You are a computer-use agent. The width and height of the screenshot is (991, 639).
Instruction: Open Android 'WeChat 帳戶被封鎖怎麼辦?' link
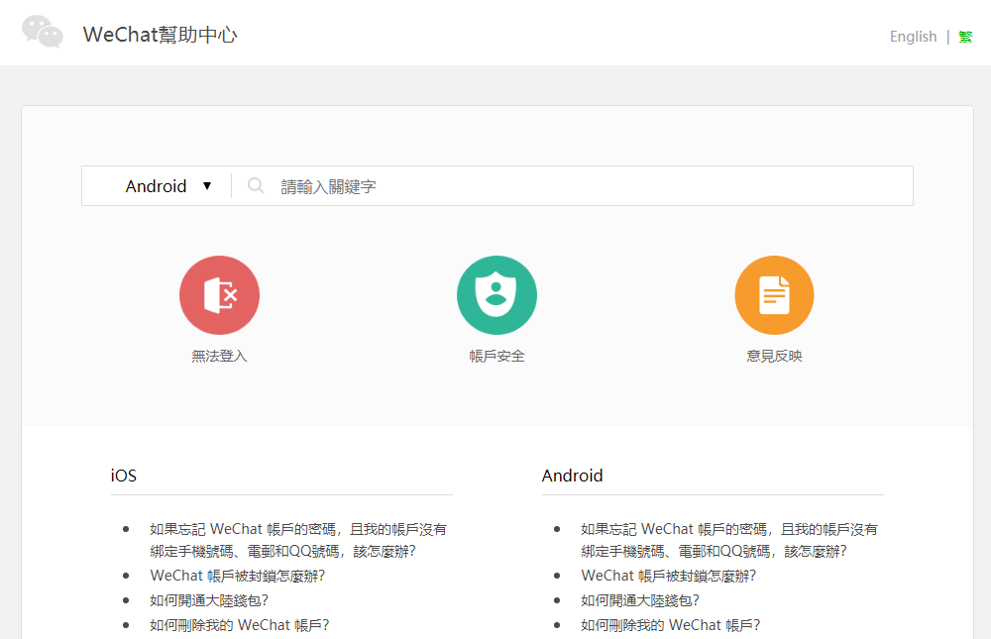669,576
